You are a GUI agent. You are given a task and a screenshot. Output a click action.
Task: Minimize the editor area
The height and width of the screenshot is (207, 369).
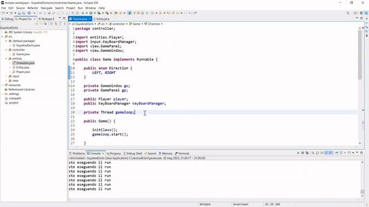pos(357,18)
